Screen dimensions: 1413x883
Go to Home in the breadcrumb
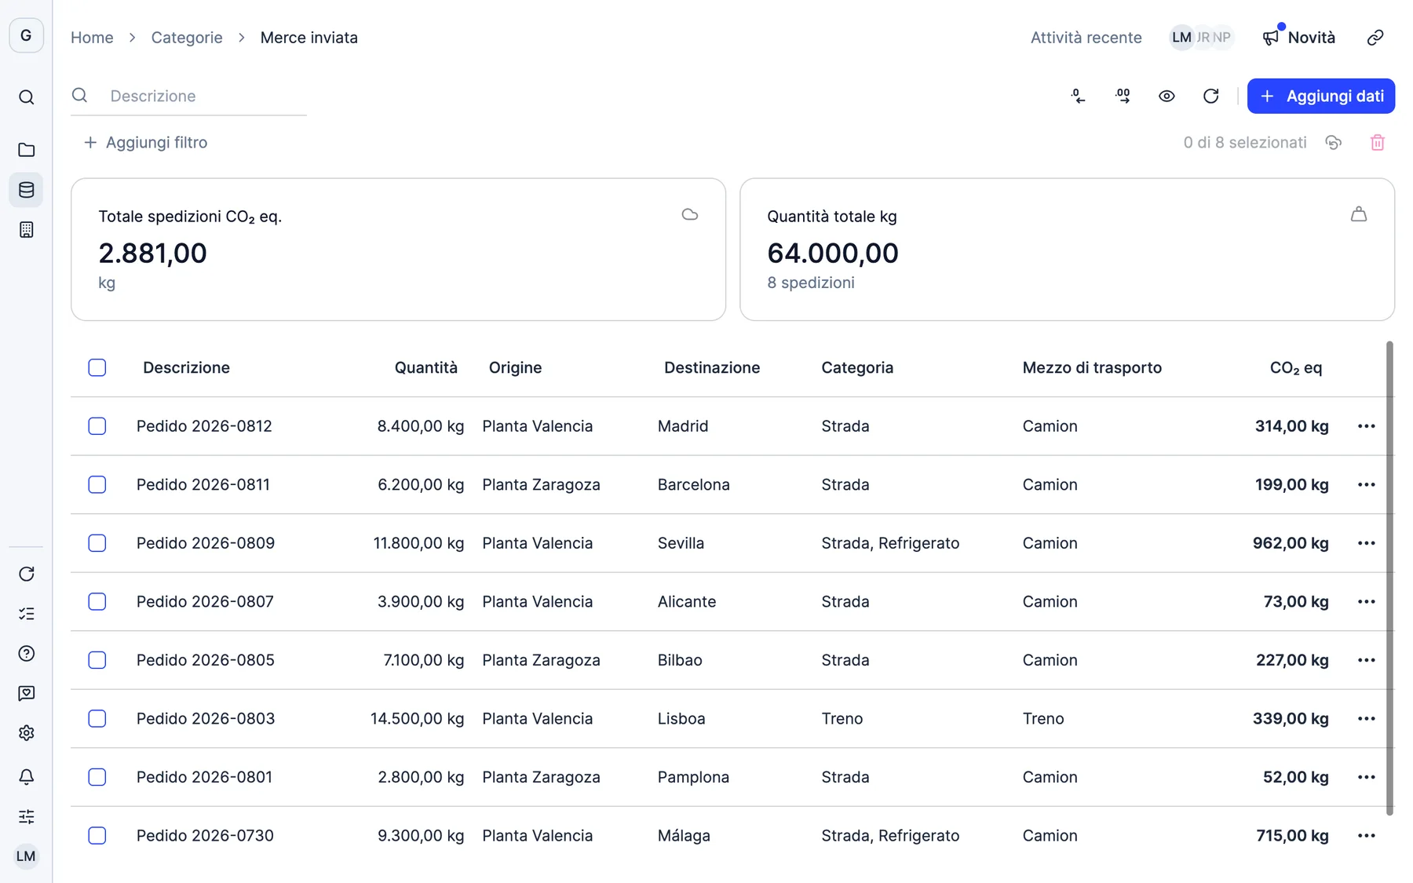[92, 38]
